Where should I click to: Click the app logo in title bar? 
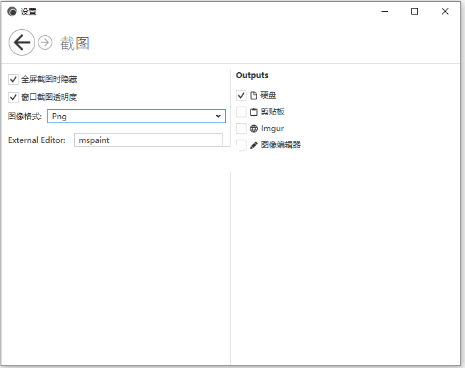tap(12, 12)
